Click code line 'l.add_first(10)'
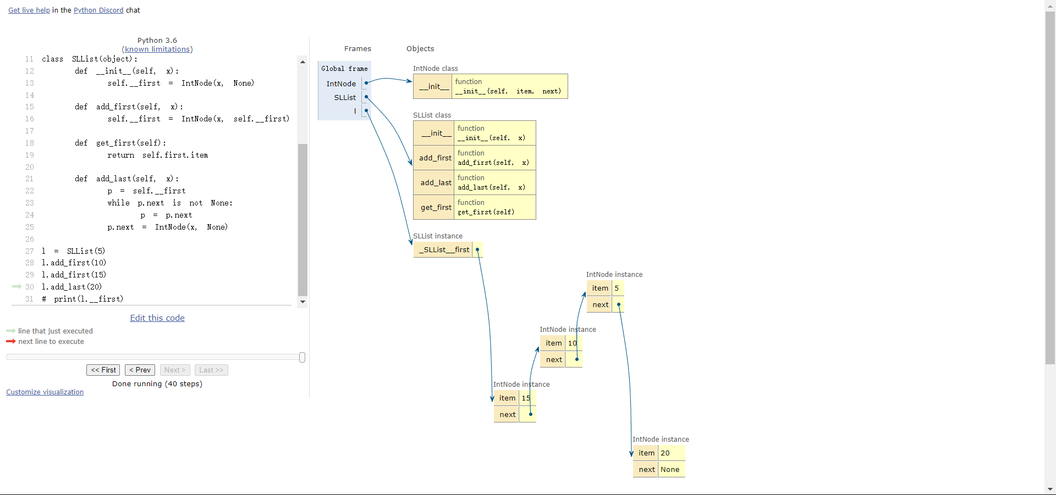The height and width of the screenshot is (495, 1056). coord(74,263)
